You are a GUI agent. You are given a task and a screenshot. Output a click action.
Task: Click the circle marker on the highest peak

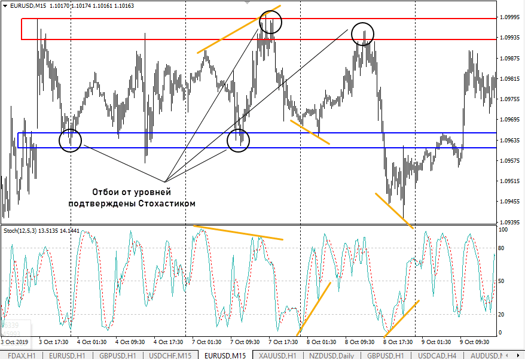pos(270,22)
